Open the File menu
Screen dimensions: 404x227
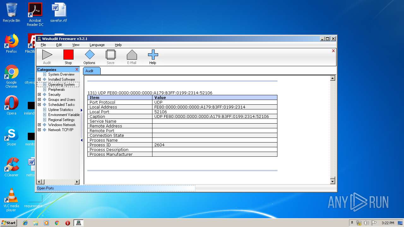pyautogui.click(x=43, y=45)
